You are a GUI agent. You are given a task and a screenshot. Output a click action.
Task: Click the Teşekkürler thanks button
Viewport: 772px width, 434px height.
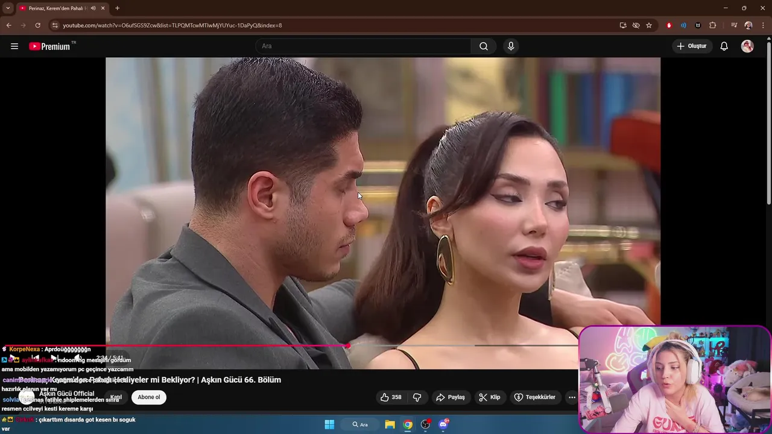coord(534,397)
